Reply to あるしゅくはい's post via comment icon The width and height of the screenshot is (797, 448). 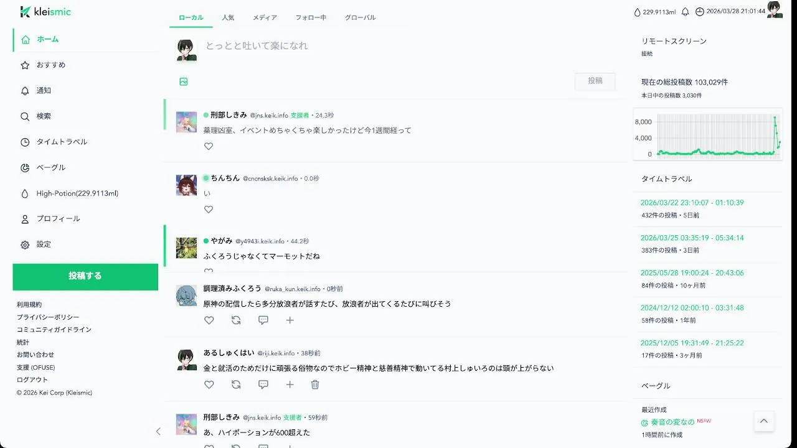pyautogui.click(x=263, y=385)
